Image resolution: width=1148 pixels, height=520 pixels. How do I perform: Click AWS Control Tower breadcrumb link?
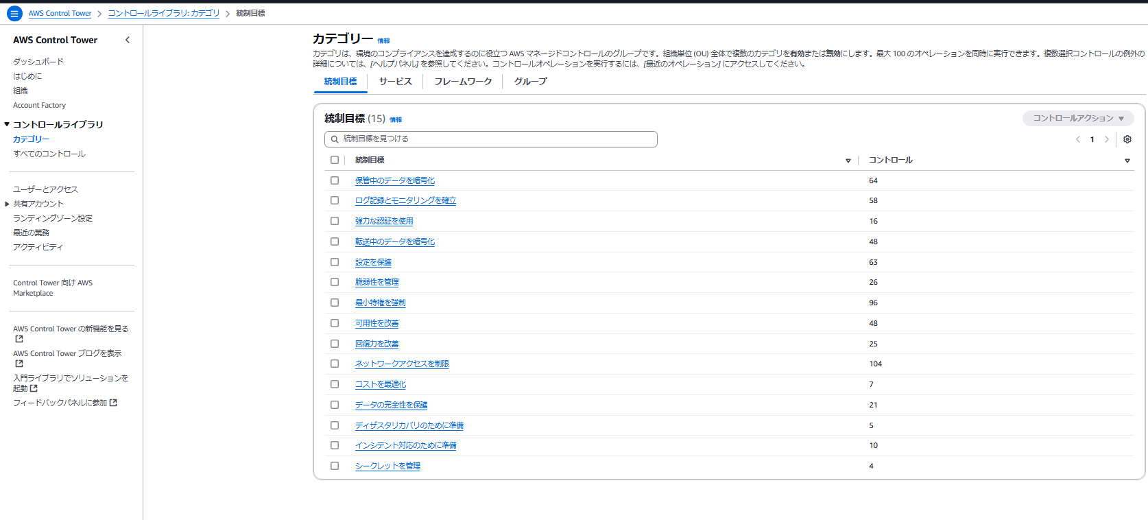point(60,14)
